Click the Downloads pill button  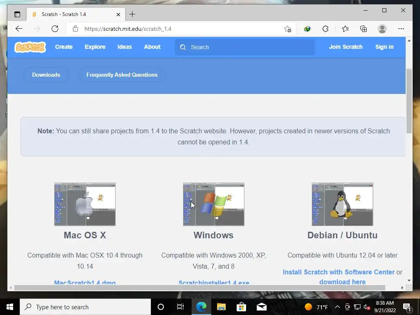pyautogui.click(x=46, y=75)
